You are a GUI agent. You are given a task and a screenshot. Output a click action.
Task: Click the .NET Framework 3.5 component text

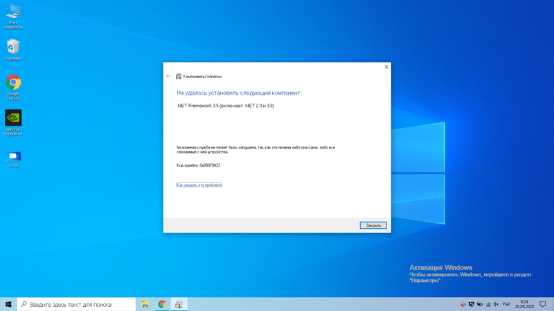coord(225,106)
